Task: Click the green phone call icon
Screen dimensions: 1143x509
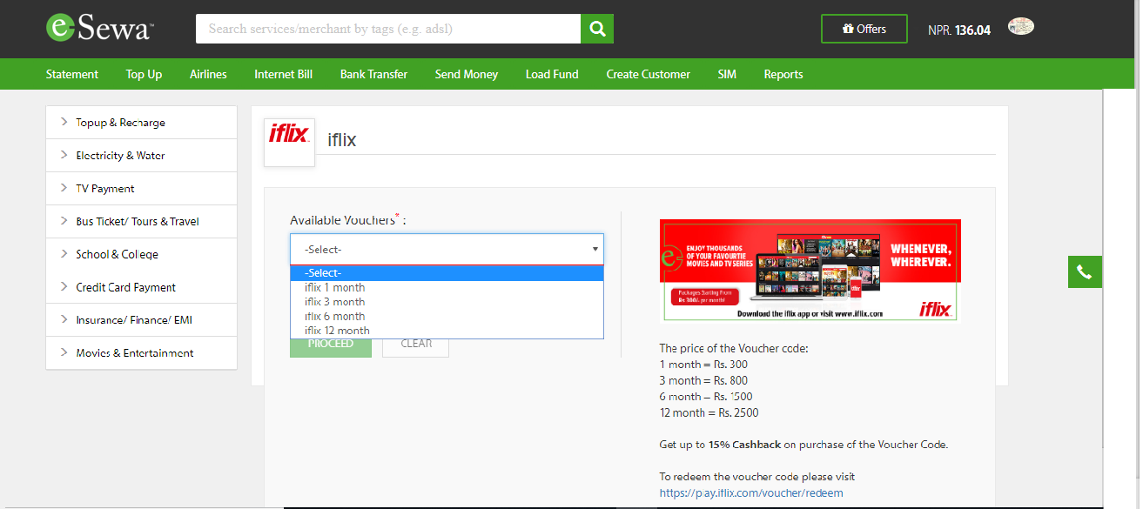Action: point(1085,272)
